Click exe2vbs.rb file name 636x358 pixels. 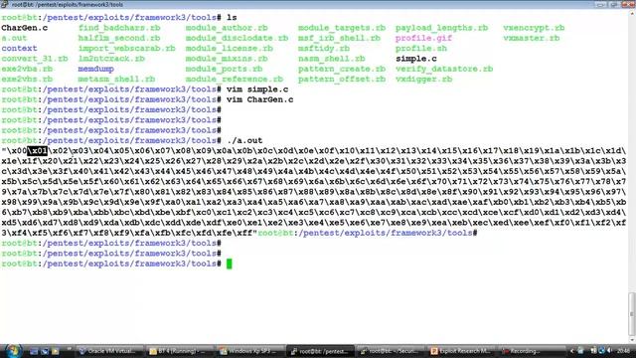[27, 80]
